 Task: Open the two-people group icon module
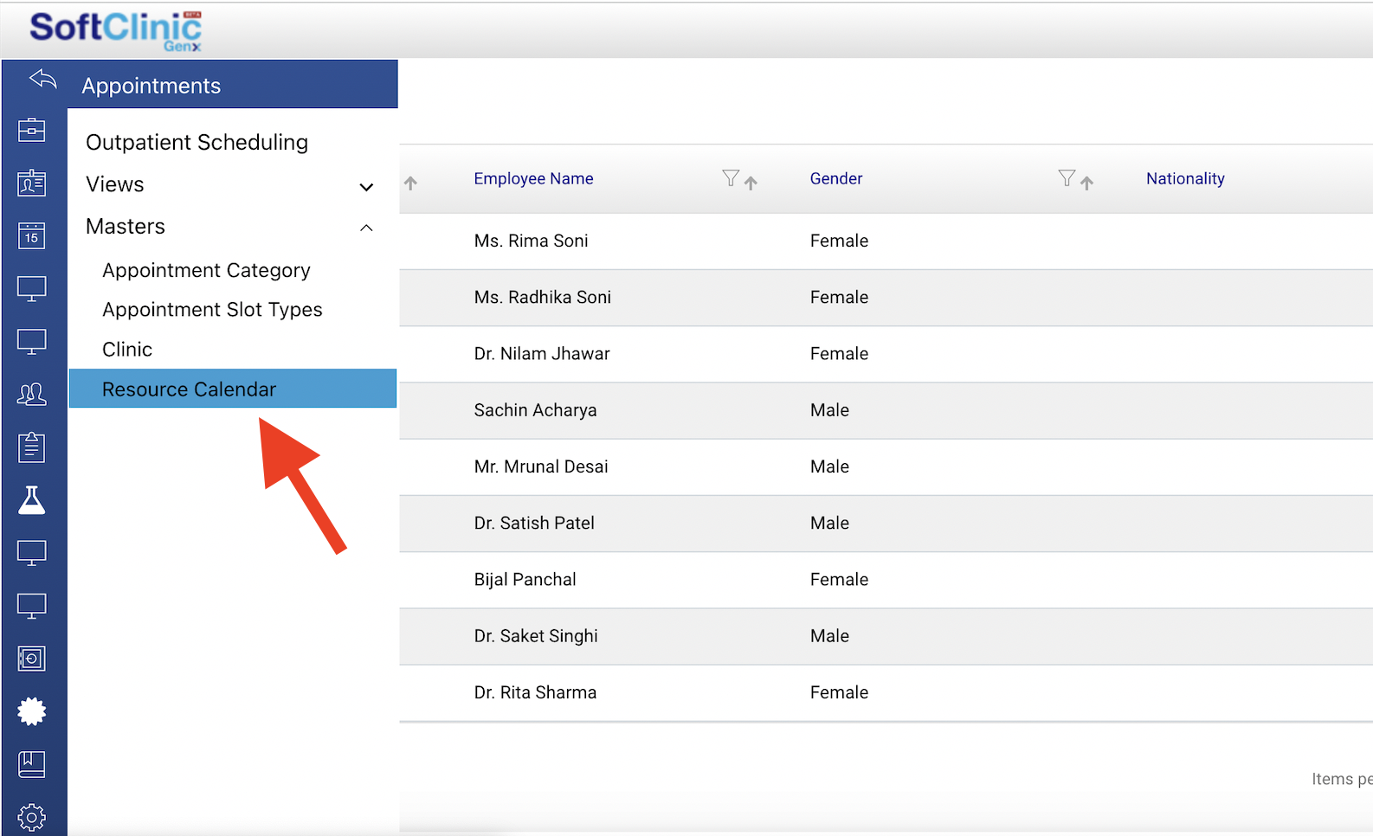pos(32,395)
